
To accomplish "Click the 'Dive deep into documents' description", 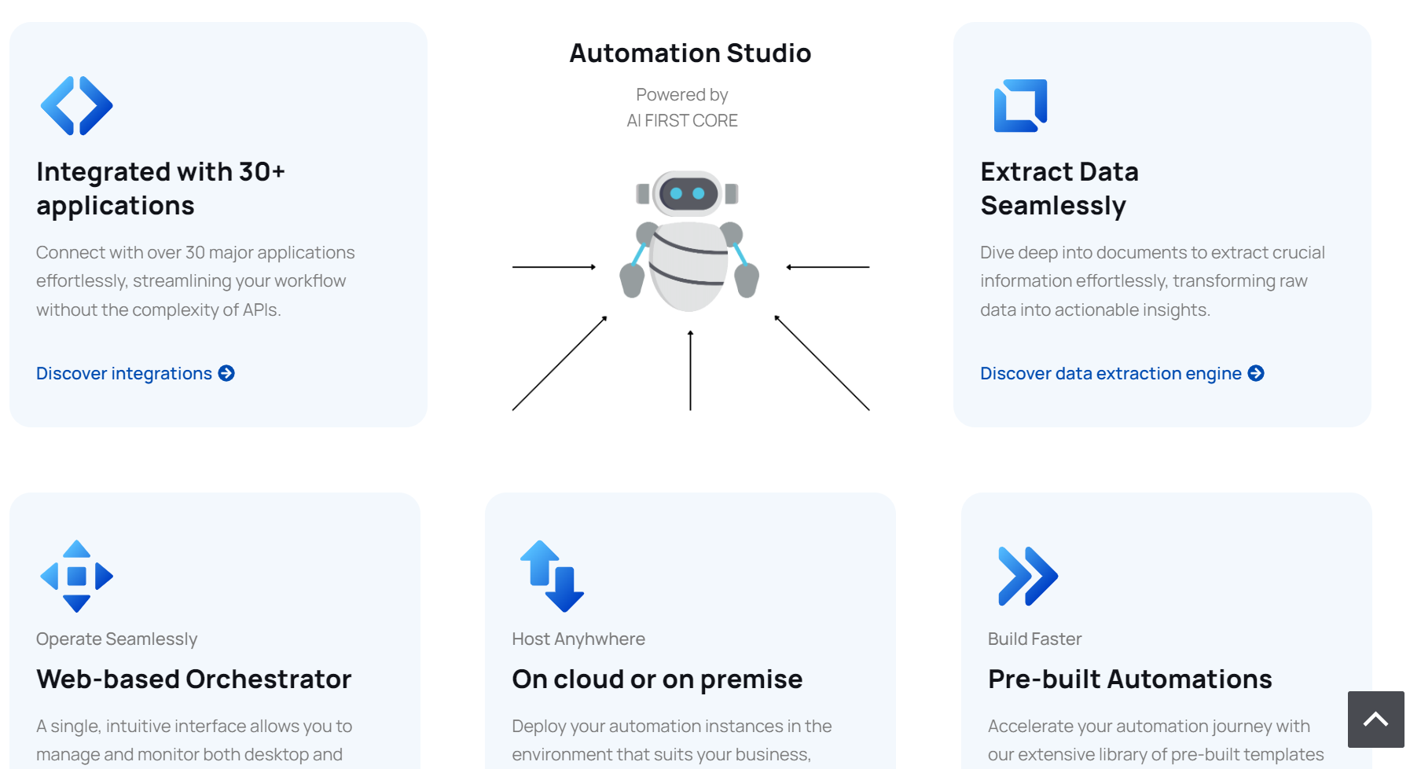I will click(1152, 280).
